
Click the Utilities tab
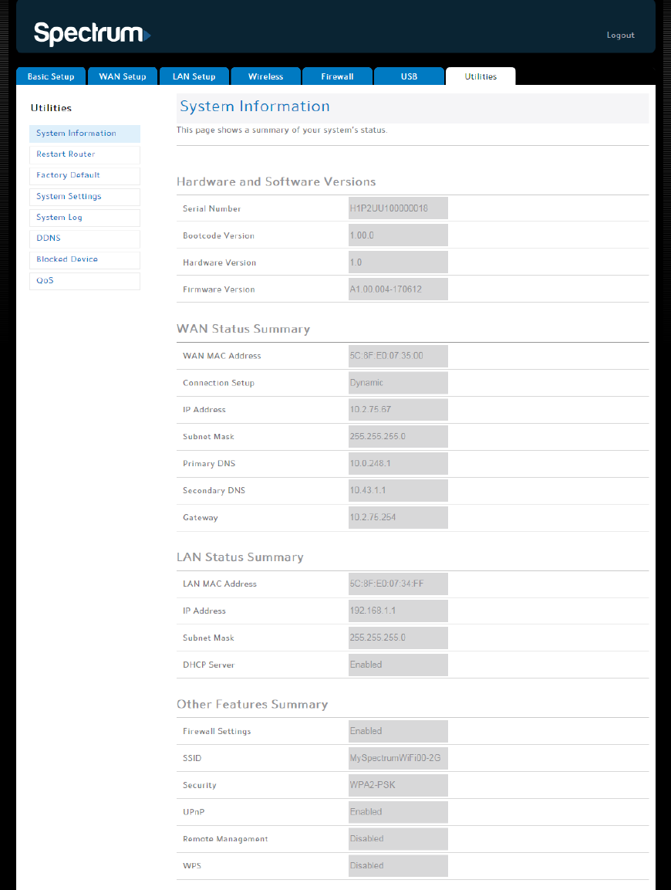(x=480, y=76)
